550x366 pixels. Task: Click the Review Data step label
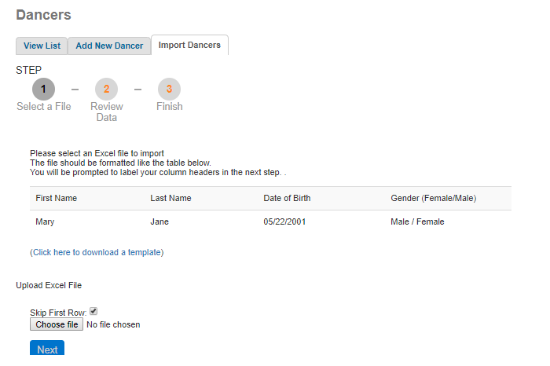(106, 112)
